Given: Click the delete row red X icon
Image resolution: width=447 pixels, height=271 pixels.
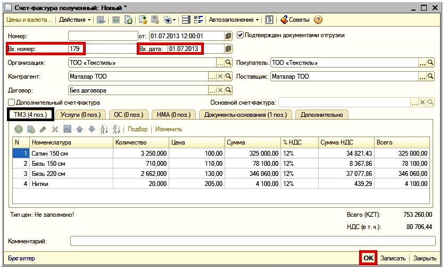Looking at the screenshot, I should [55, 129].
